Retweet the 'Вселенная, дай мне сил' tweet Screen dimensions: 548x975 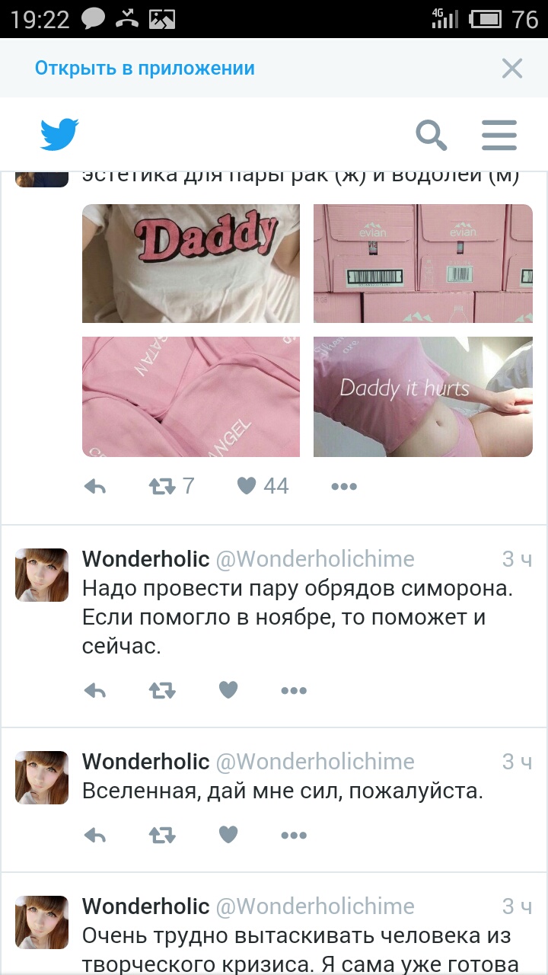(x=162, y=836)
